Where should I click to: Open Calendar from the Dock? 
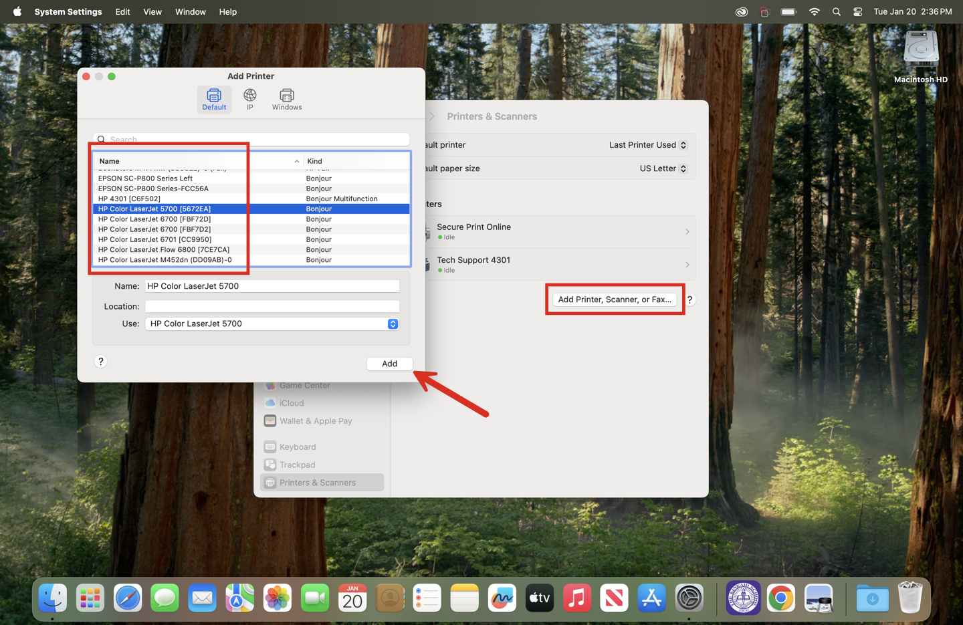click(352, 598)
